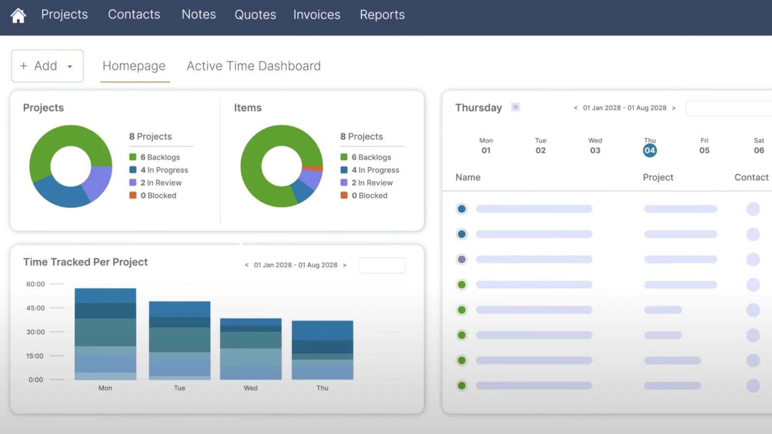Click the blue In Progress swatch in Items legend

pyautogui.click(x=344, y=170)
